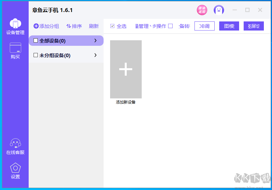The width and height of the screenshot is (272, 190).
Task: Add a new group via 添加分组
Action: click(46, 26)
